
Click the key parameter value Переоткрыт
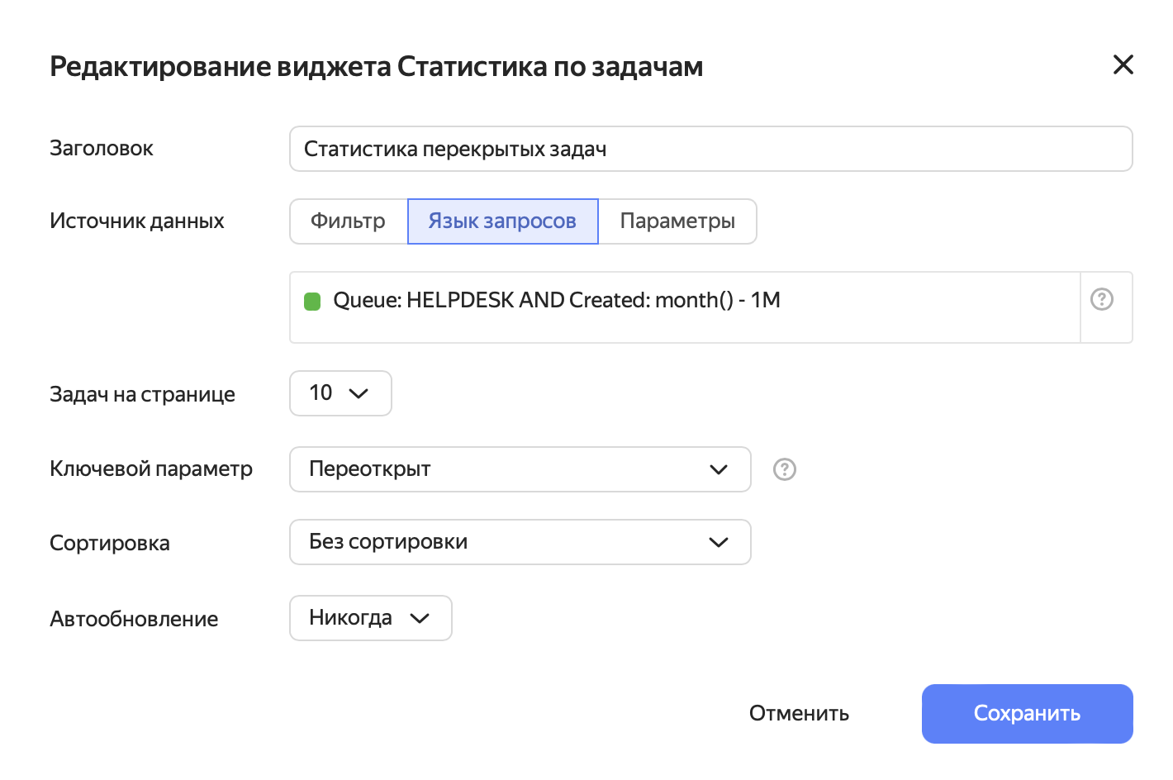pyautogui.click(x=370, y=469)
